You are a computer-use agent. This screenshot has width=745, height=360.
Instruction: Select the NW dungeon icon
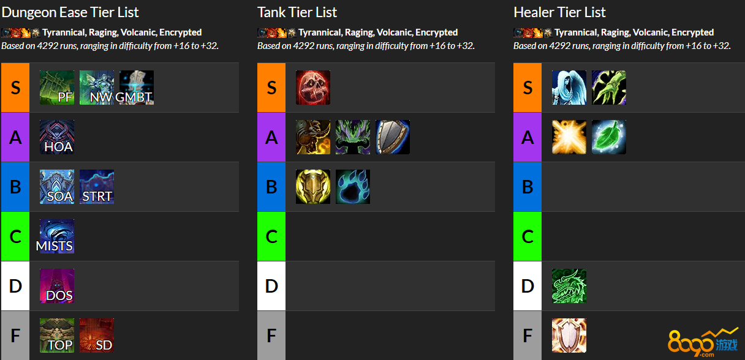coord(97,88)
